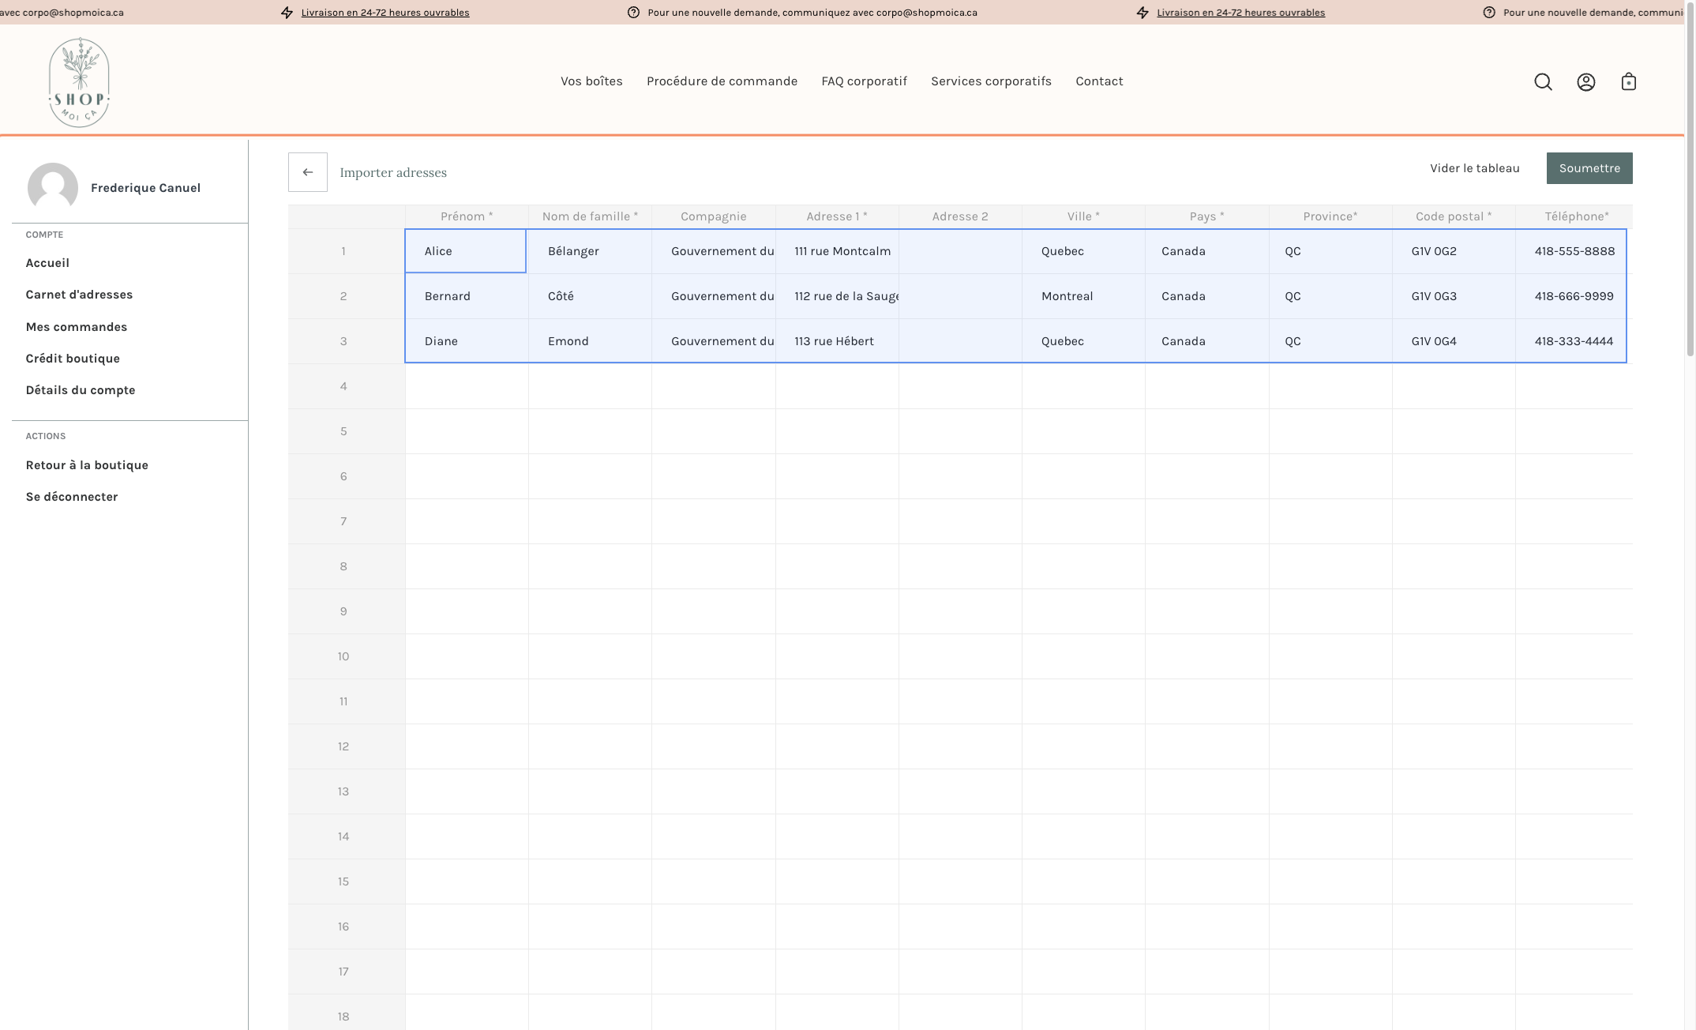Go back with the left arrow button
The width and height of the screenshot is (1696, 1030).
click(308, 172)
